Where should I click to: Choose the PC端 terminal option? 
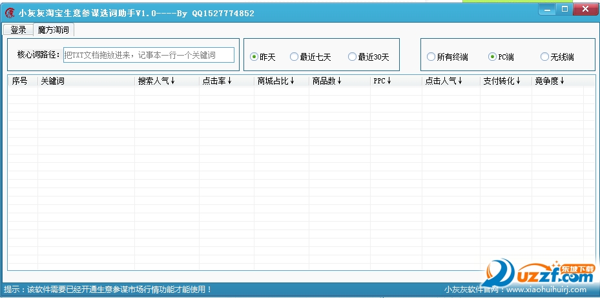point(501,57)
